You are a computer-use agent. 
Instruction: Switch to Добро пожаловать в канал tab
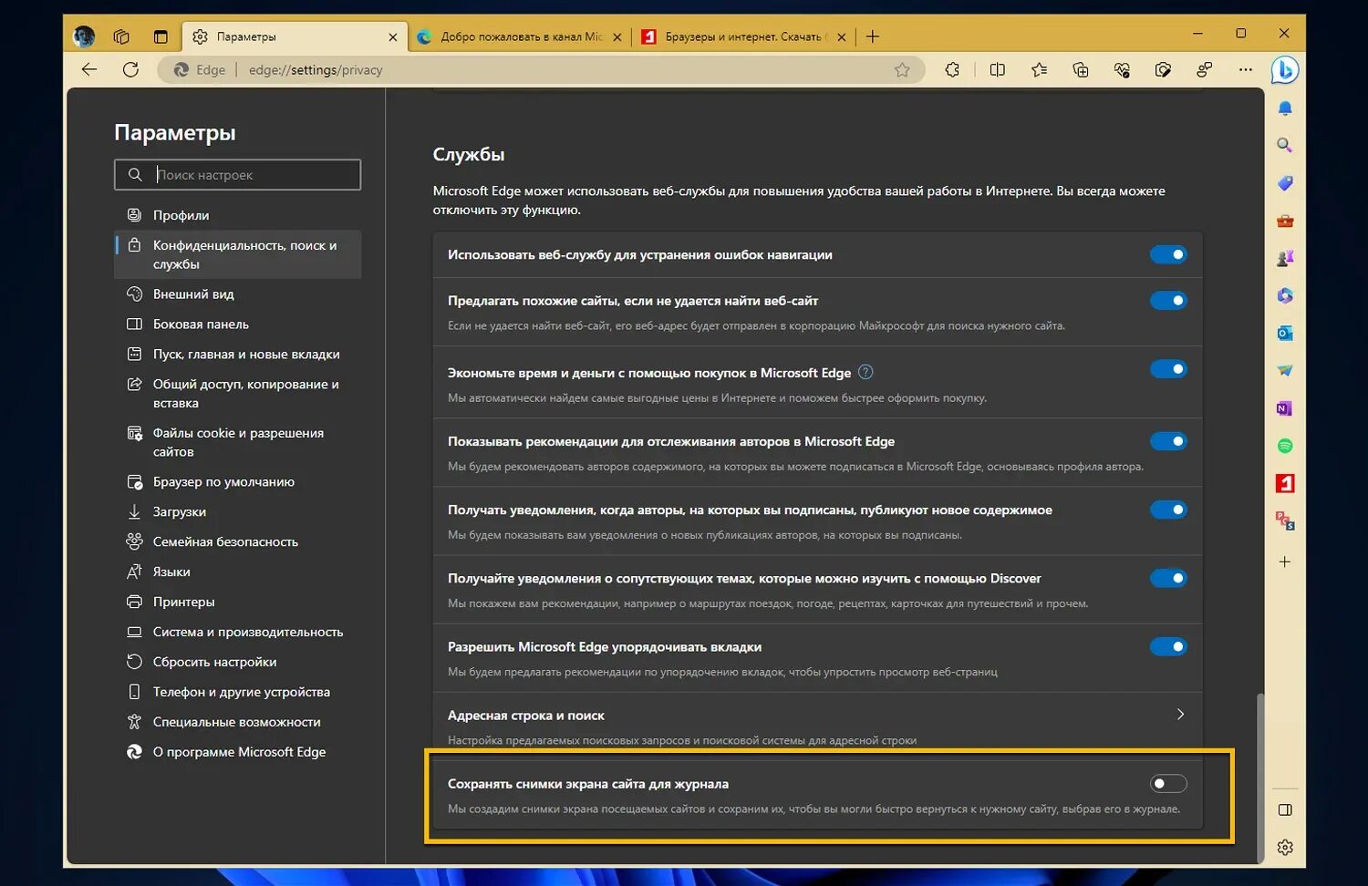520,36
